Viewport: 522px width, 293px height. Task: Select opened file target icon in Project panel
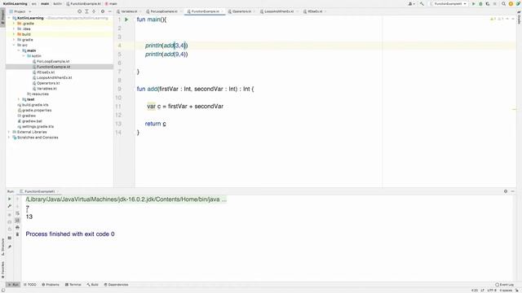tap(79, 11)
